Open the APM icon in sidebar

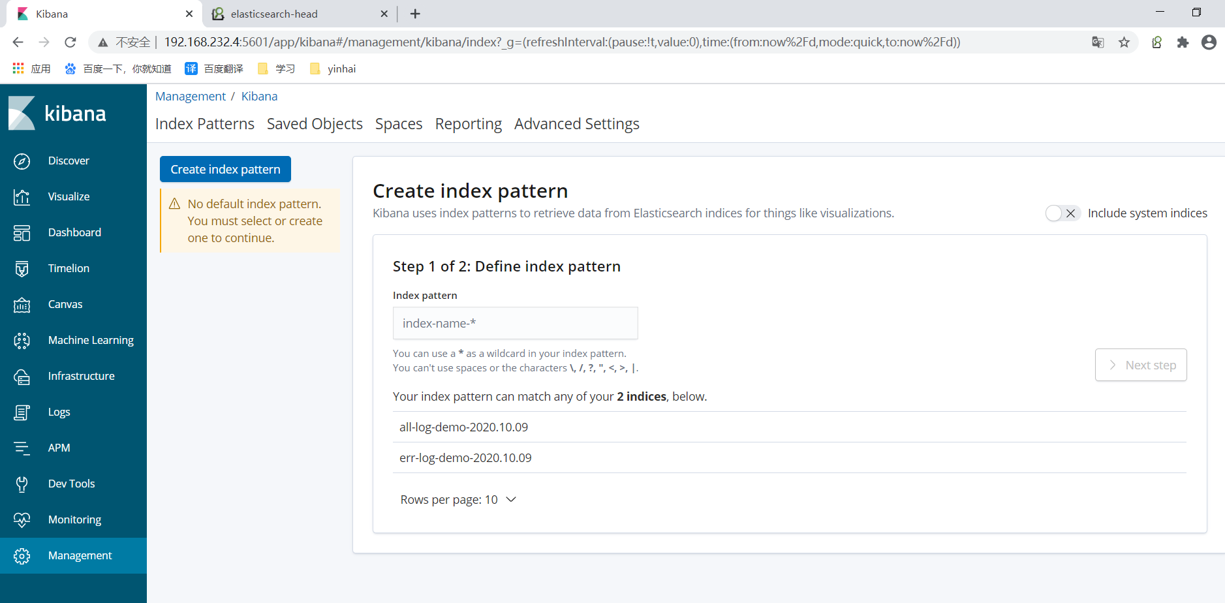22,448
